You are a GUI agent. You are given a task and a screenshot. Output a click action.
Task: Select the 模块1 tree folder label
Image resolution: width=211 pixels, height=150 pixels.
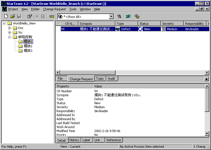click(x=28, y=42)
